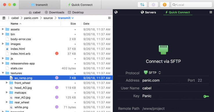
Task: Sort files by Name column
Action: (x=16, y=24)
